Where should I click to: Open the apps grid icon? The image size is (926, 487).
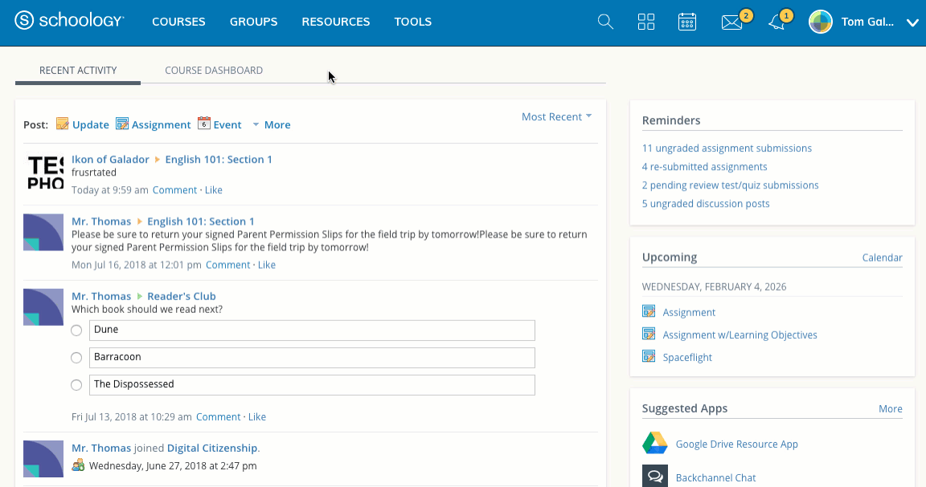(x=646, y=22)
